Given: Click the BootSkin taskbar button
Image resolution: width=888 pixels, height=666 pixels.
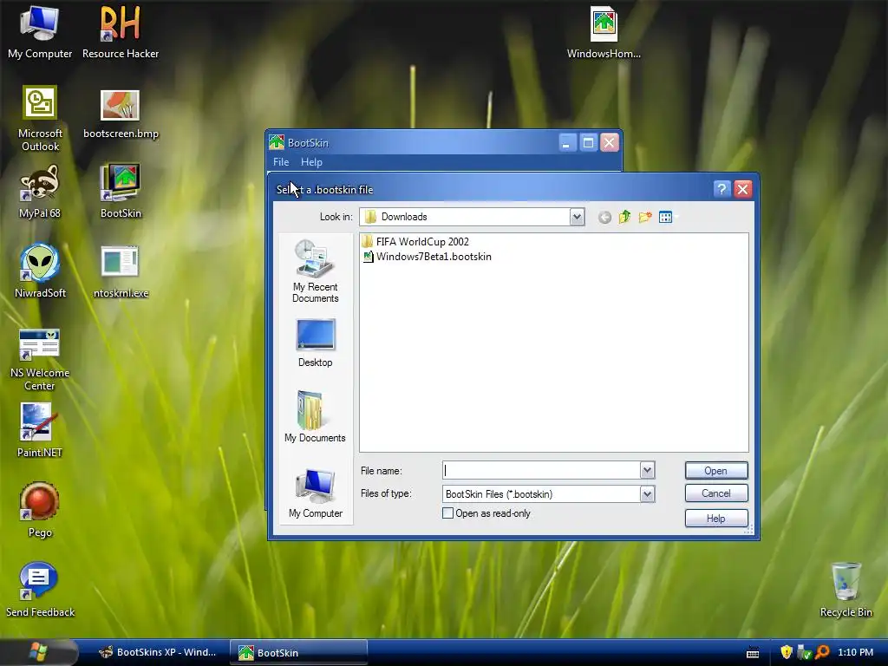Looking at the screenshot, I should click(x=299, y=652).
